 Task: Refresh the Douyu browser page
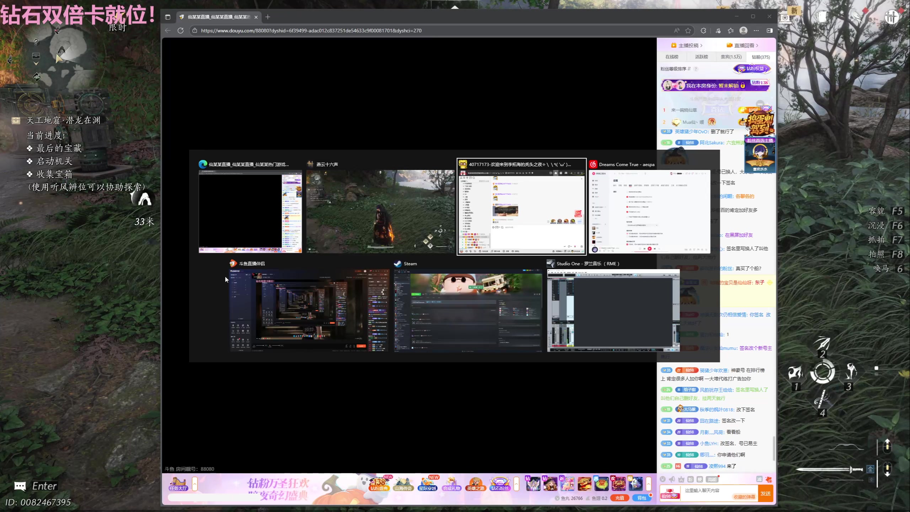tap(181, 31)
